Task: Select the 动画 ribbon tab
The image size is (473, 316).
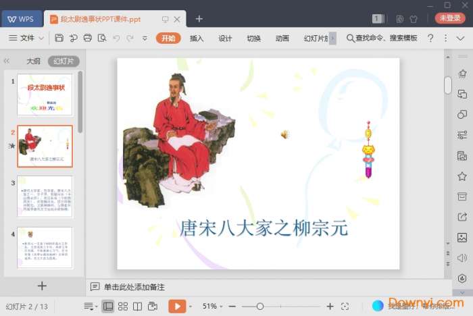Action: coord(282,38)
